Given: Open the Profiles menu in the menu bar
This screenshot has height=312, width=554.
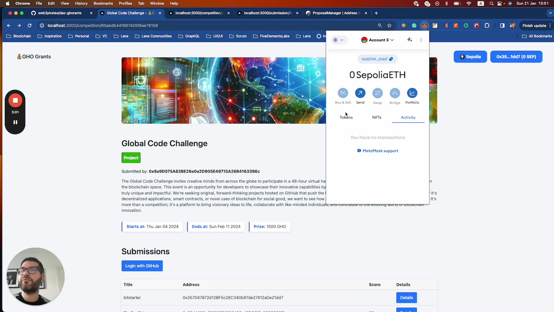Looking at the screenshot, I should 125,3.
